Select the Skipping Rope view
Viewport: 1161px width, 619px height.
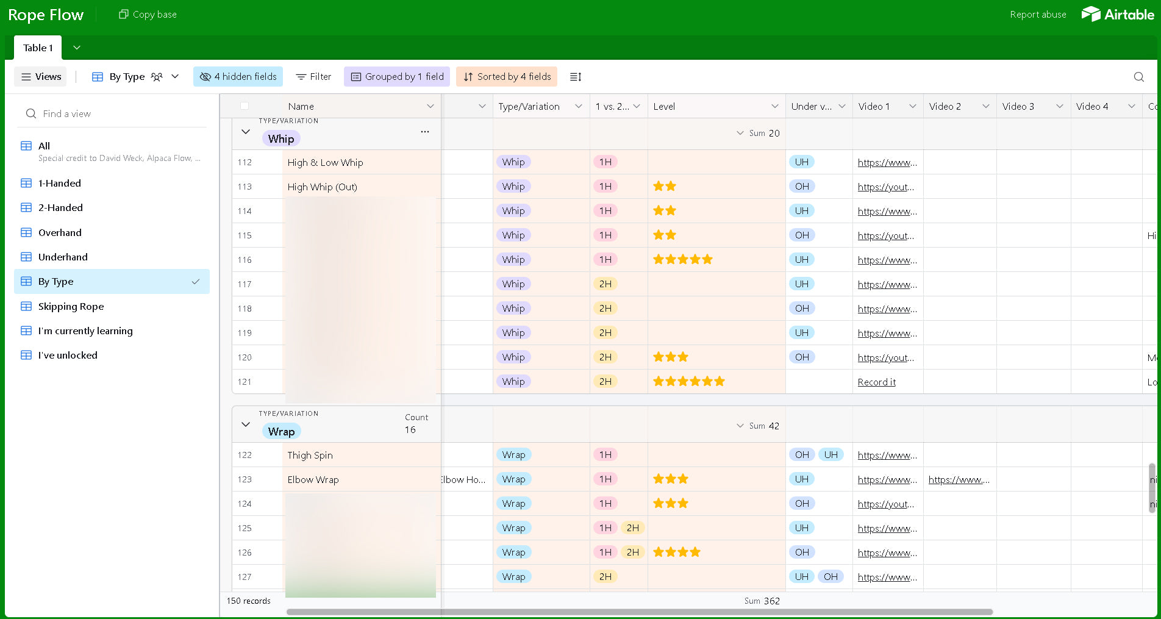(112, 306)
